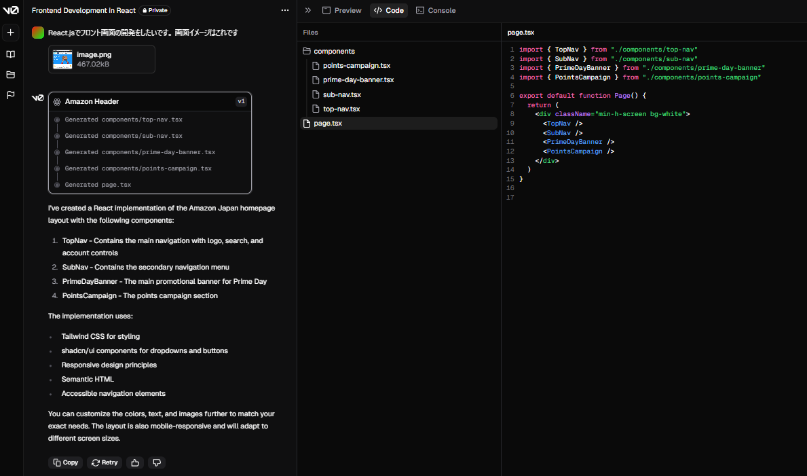Open the library book icon
This screenshot has width=807, height=476.
[x=10, y=54]
